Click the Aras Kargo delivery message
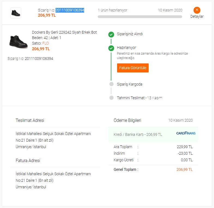This screenshot has height=208, width=214. pos(152,56)
